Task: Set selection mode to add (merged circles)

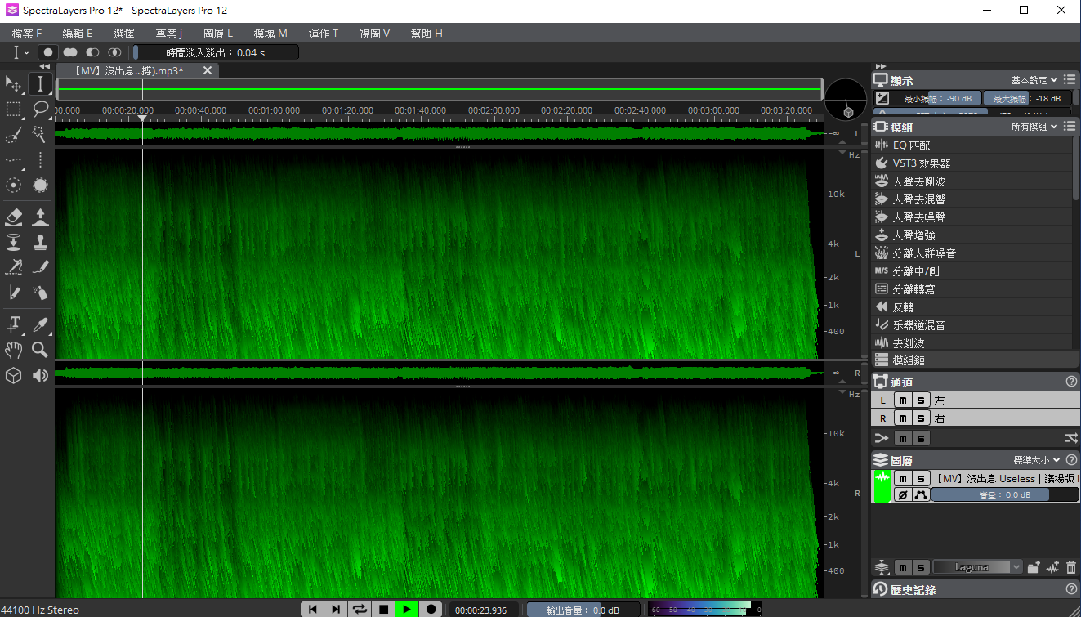Action: point(70,52)
